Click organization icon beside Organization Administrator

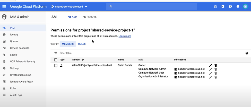(176, 77)
